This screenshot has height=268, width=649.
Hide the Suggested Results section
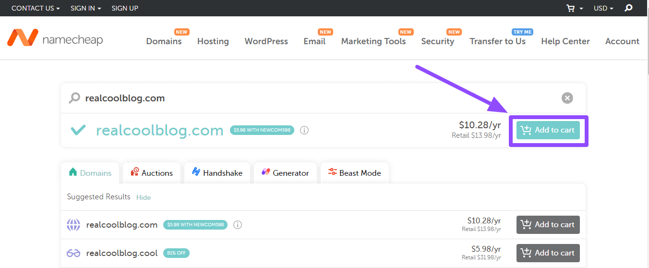pos(144,197)
